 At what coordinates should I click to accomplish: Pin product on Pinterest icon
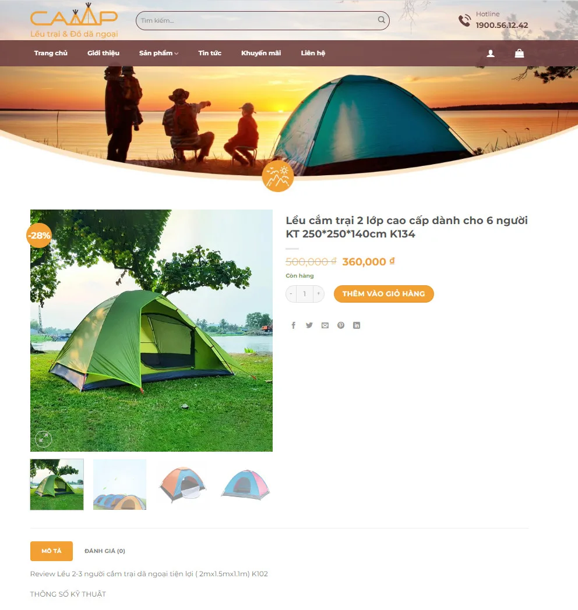pyautogui.click(x=341, y=325)
